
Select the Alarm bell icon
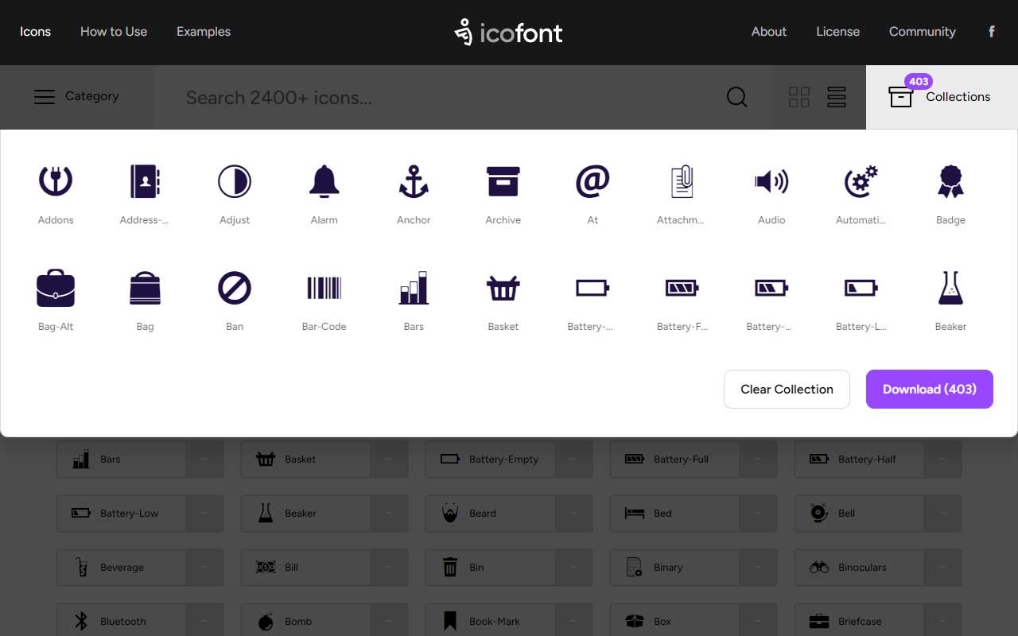[x=324, y=181]
